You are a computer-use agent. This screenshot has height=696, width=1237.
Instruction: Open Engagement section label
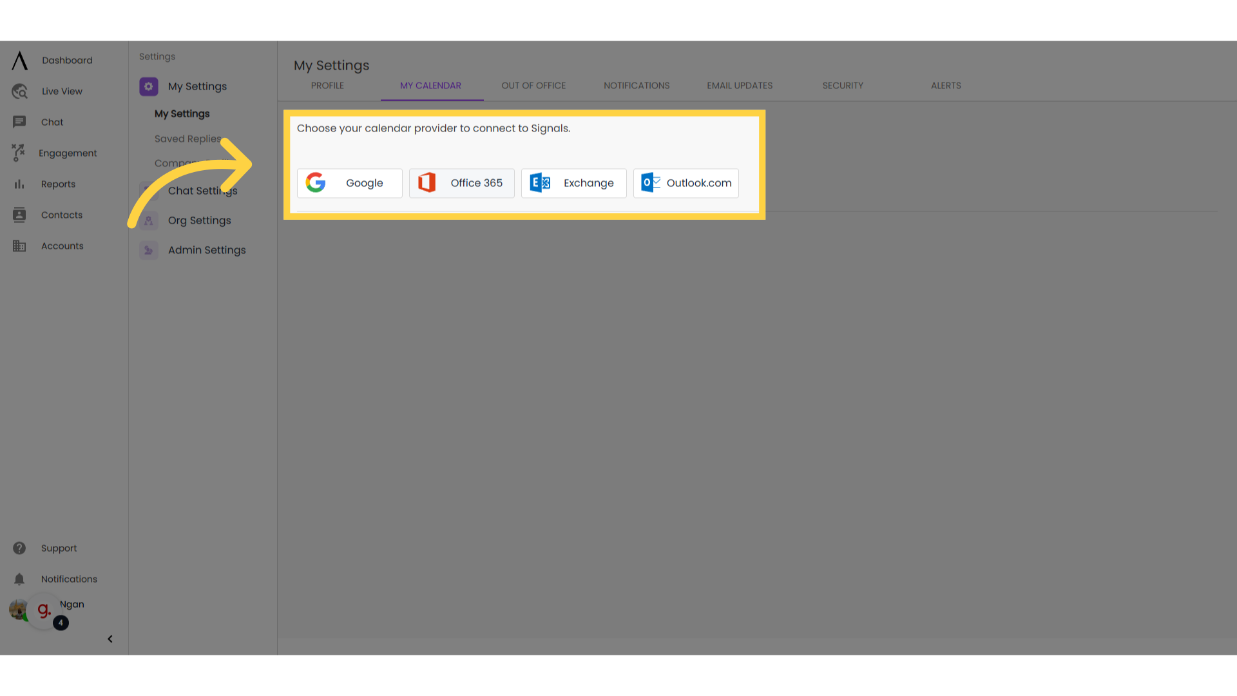[68, 153]
